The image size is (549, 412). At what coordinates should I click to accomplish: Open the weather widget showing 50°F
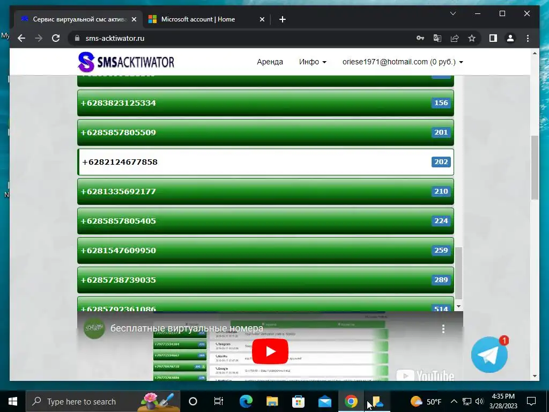[x=426, y=401]
